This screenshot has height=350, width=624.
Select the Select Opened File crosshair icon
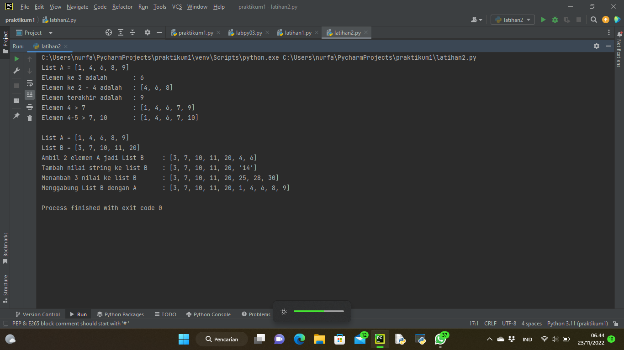point(109,32)
